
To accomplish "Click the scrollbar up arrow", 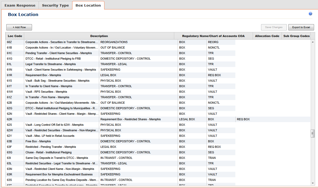I will coord(312,42).
